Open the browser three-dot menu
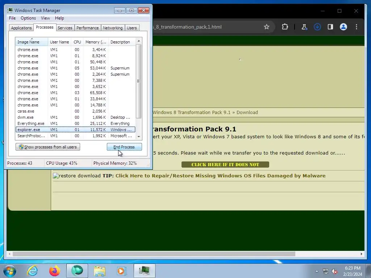 pyautogui.click(x=357, y=27)
